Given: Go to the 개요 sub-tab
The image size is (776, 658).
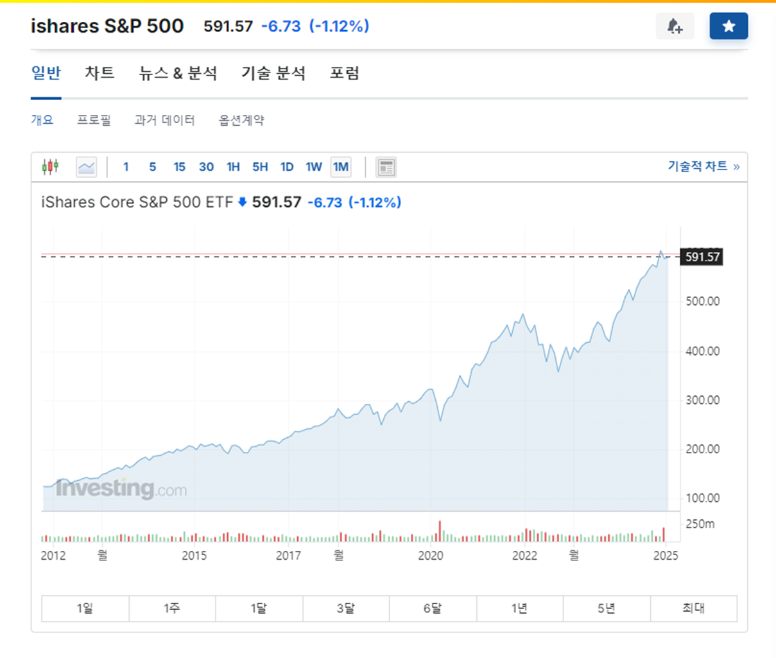Looking at the screenshot, I should click(x=42, y=120).
